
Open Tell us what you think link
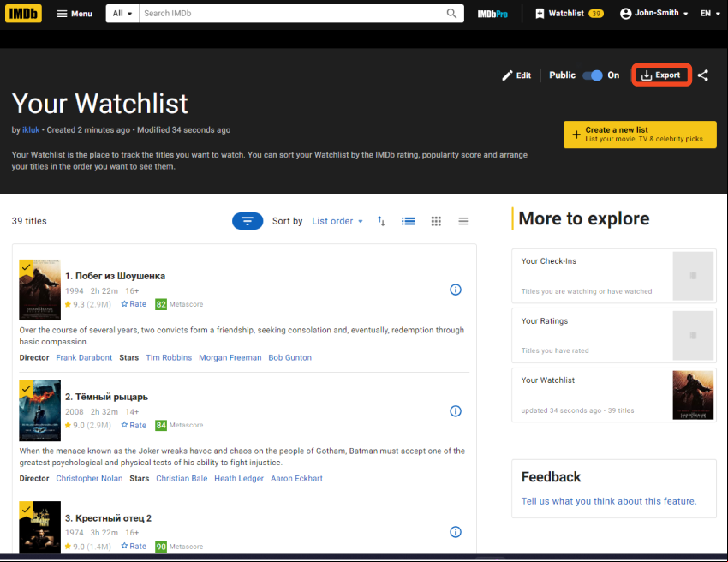coord(609,501)
